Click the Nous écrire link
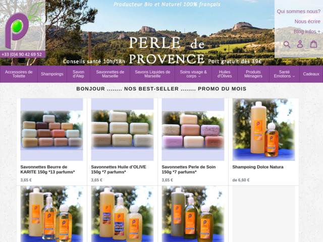 click(307, 22)
